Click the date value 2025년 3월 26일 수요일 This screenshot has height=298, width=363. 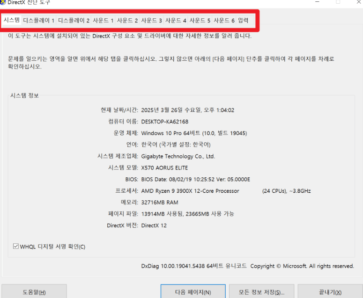click(171, 110)
